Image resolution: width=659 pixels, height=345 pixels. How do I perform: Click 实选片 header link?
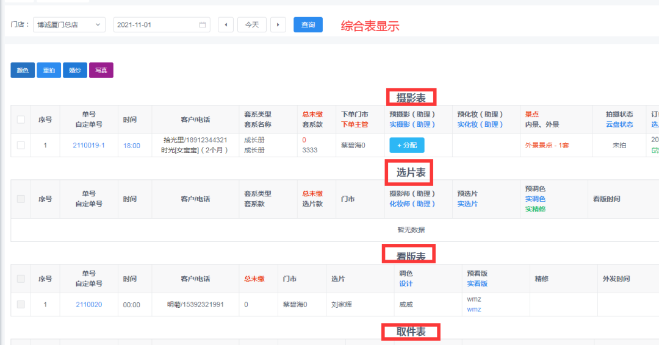pyautogui.click(x=467, y=204)
